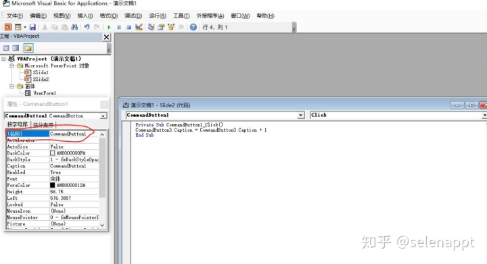Click the MousePointer property value
487x264 pixels.
74,217
